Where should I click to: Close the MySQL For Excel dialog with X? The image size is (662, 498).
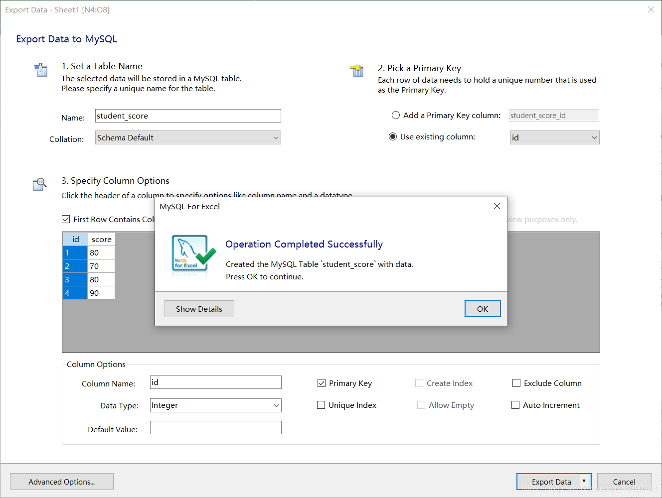pyautogui.click(x=496, y=206)
